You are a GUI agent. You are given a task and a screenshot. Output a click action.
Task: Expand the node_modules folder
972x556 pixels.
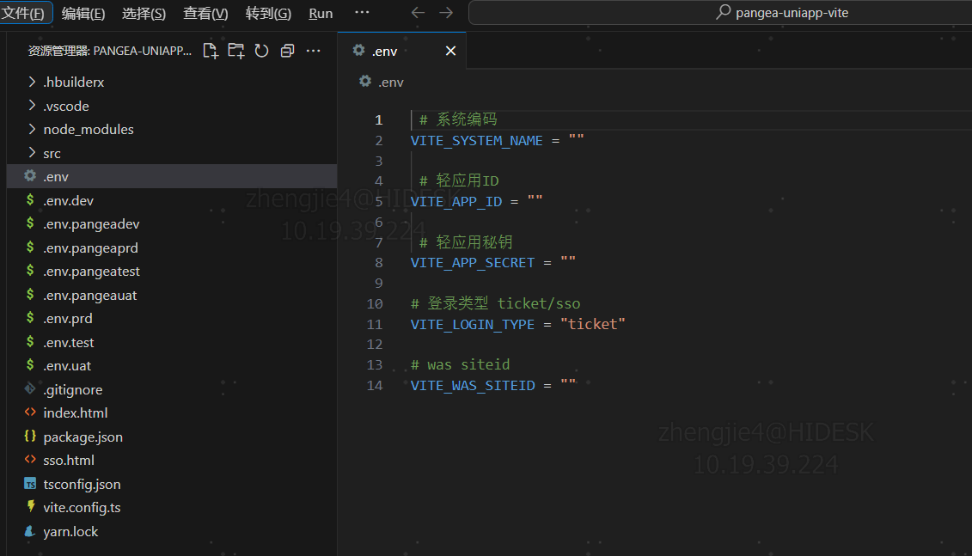pos(32,129)
